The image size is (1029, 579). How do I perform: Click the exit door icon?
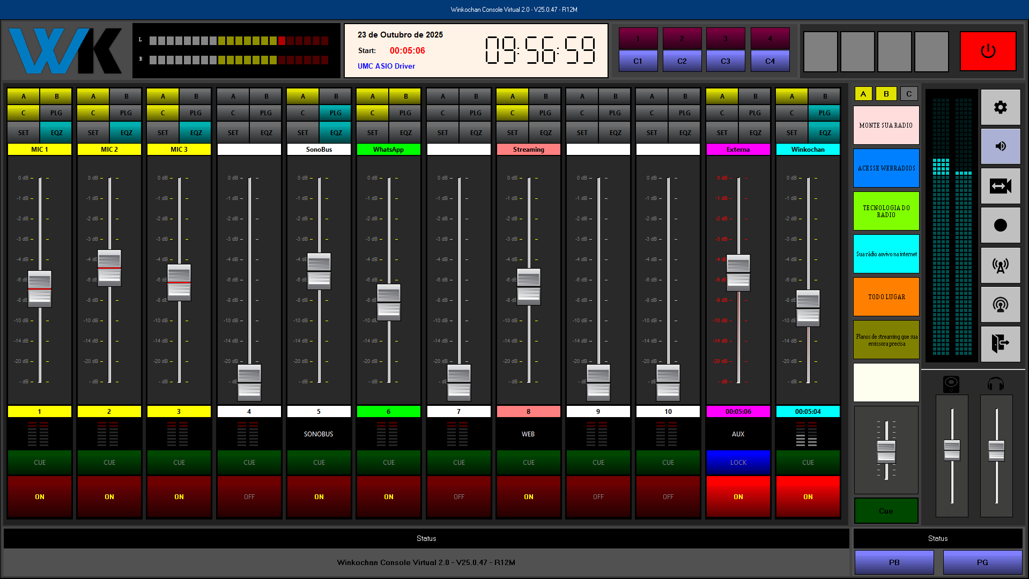(x=1001, y=344)
